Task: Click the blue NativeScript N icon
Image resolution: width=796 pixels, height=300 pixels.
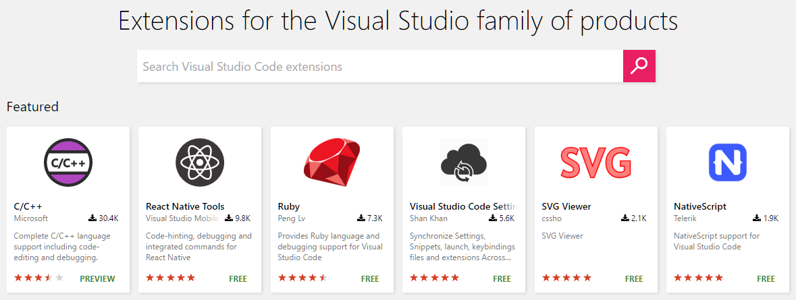Action: click(x=727, y=162)
